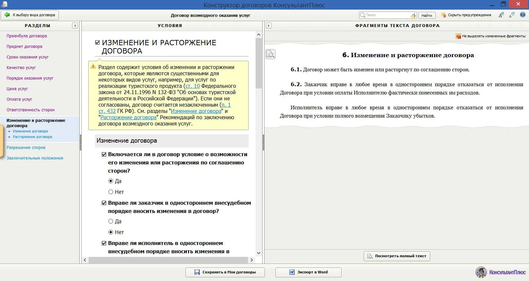Select Изменение и расторжение договора section
Viewport: 529px width, 281px height.
[36, 123]
